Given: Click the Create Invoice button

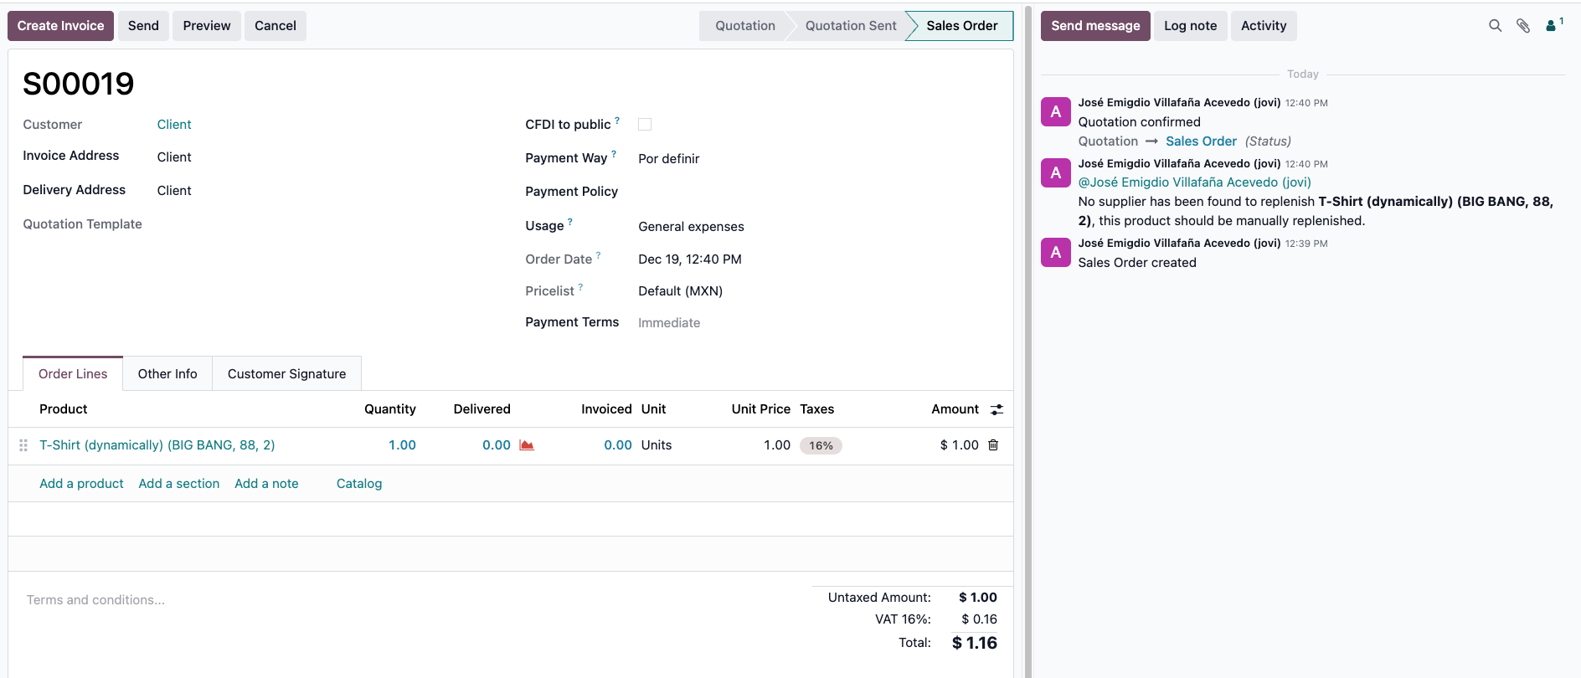Looking at the screenshot, I should tap(60, 26).
